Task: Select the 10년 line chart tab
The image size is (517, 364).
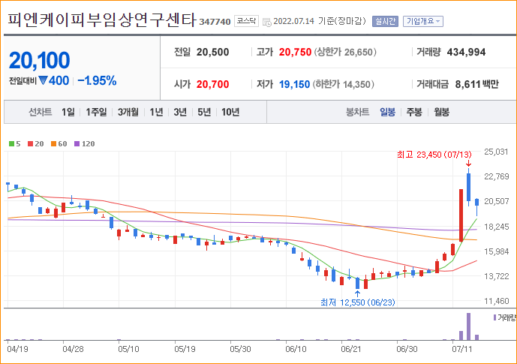Action: click(x=230, y=112)
